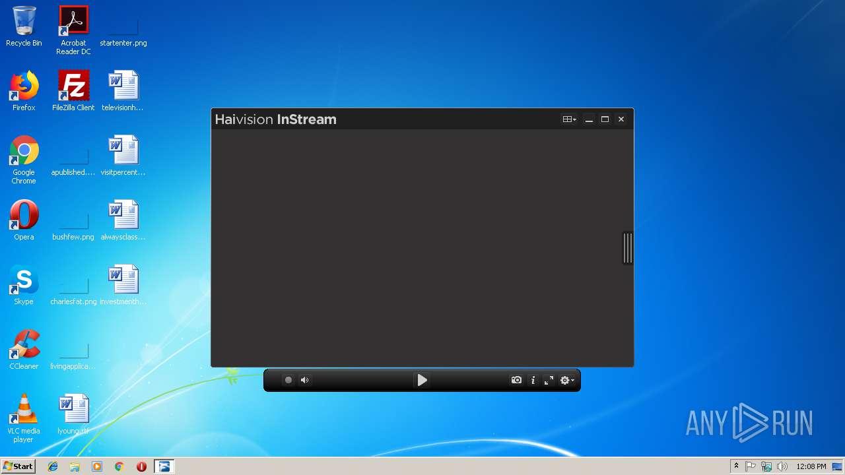This screenshot has height=475, width=845.
Task: Open the network tray icon
Action: point(766,466)
